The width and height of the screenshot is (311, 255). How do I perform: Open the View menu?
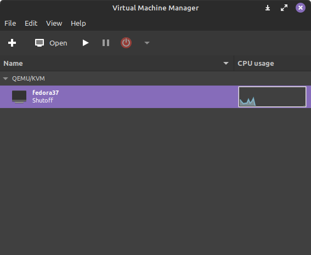[54, 24]
